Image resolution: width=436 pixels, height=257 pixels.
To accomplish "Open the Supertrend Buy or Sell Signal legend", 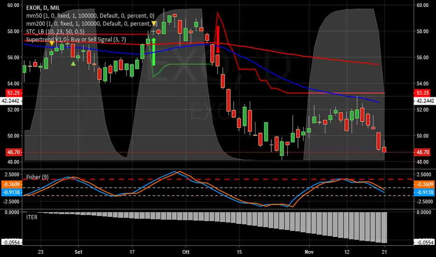I will 76,39.
